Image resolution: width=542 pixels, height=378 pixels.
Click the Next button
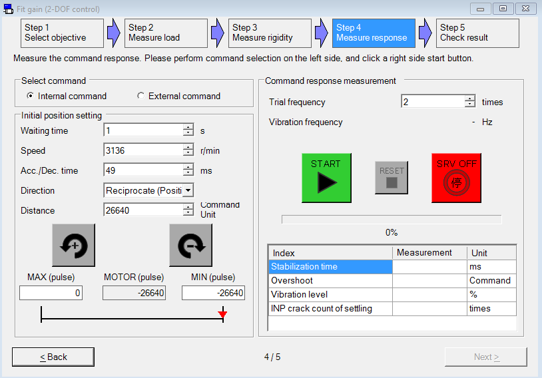tap(486, 357)
